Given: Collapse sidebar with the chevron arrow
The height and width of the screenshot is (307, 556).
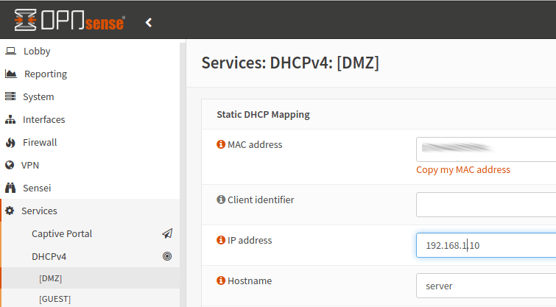Looking at the screenshot, I should [149, 23].
